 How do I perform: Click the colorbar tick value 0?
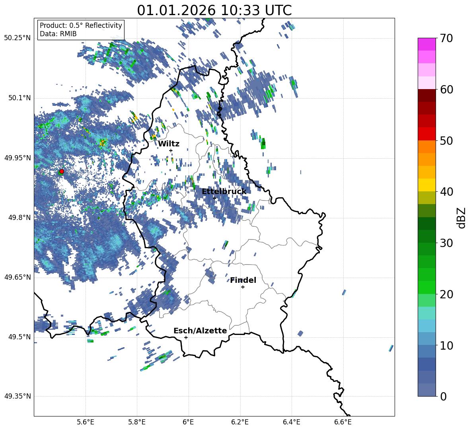[x=443, y=396]
